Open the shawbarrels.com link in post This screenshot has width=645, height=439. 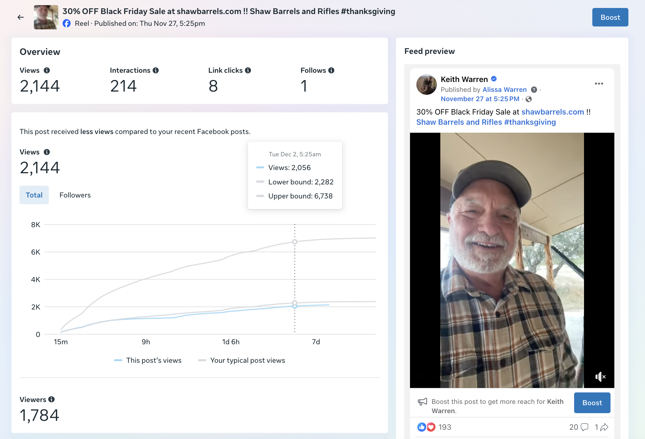(552, 112)
